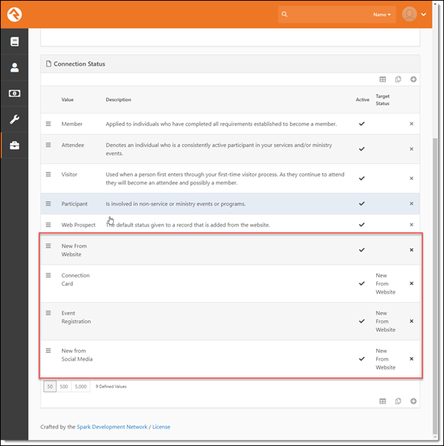Grab reorder handle for New From Website row
The width and height of the screenshot is (444, 446).
pyautogui.click(x=48, y=245)
